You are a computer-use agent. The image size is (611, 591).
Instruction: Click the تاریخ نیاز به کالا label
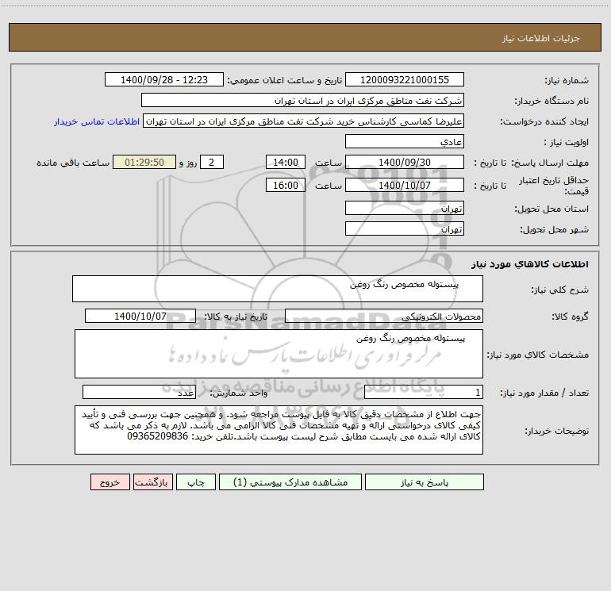coord(236,317)
